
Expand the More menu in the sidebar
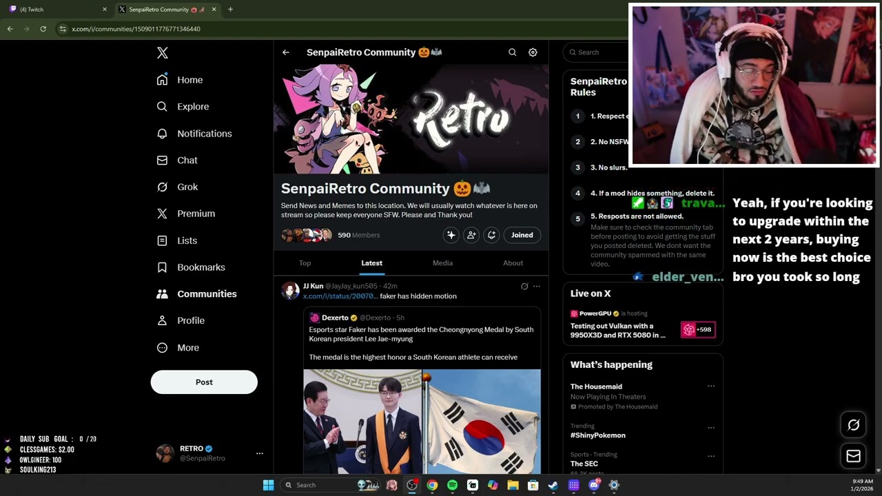click(178, 348)
